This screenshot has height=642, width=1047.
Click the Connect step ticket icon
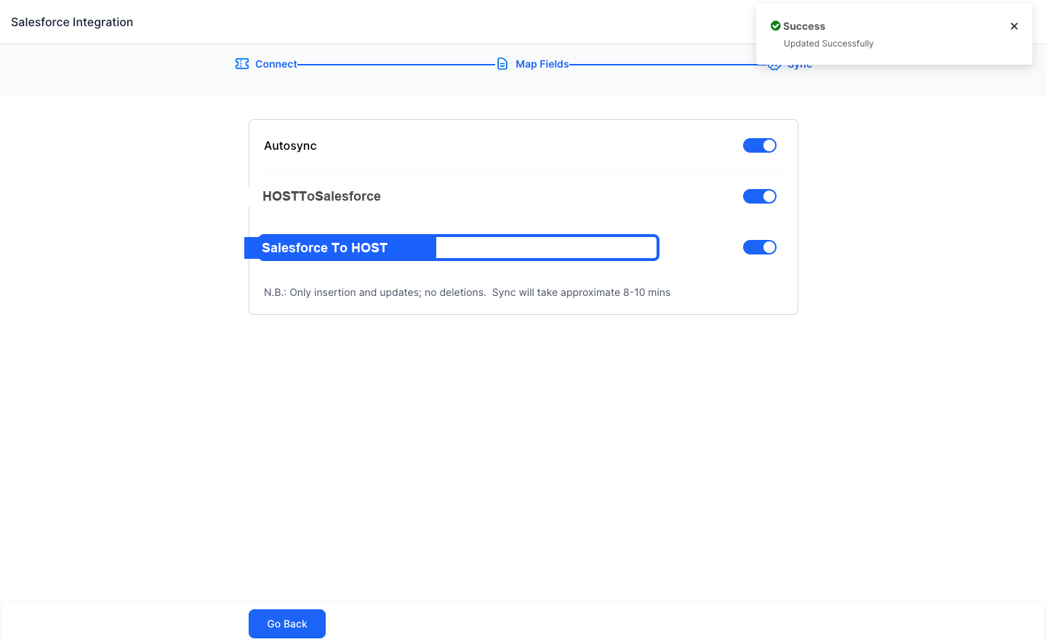click(242, 64)
